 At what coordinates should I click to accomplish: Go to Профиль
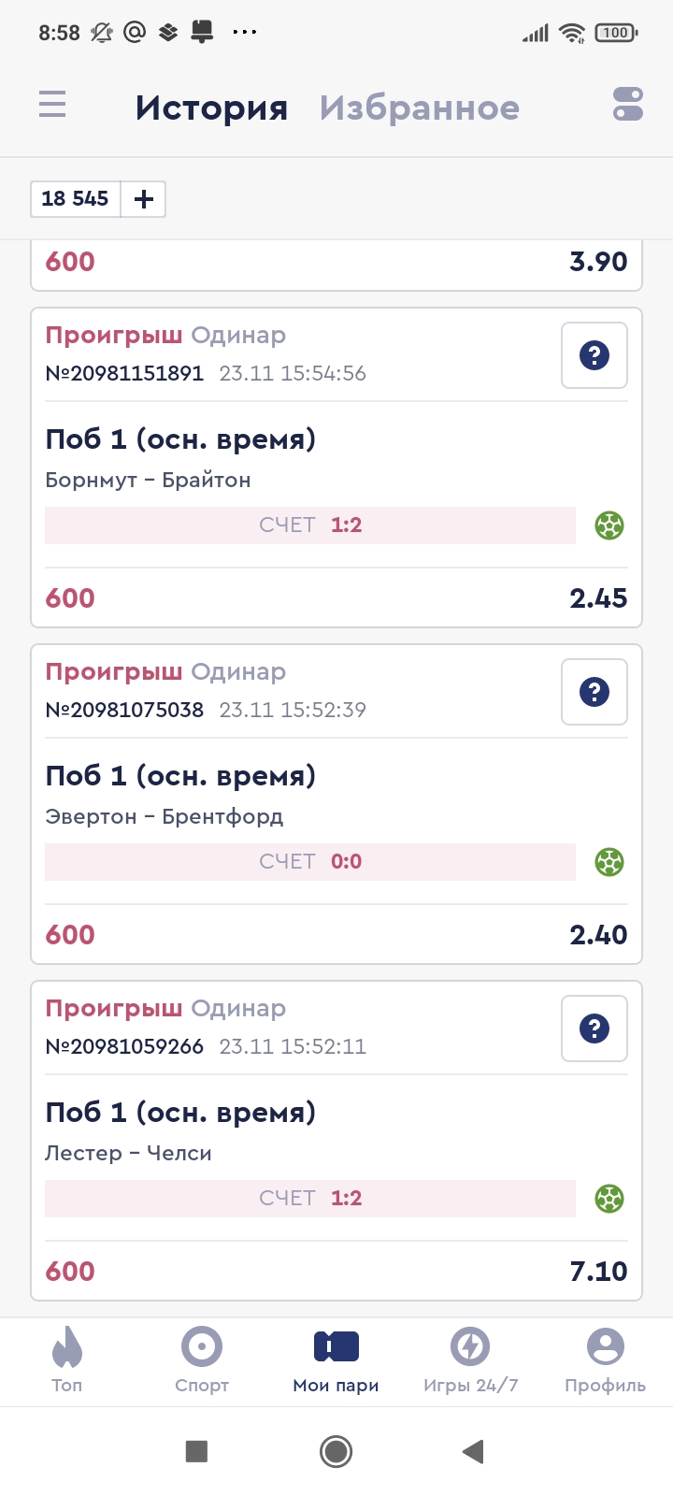click(605, 1360)
